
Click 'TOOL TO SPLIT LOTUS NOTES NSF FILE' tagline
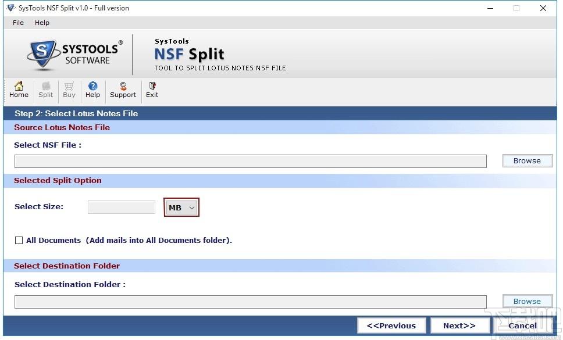220,68
